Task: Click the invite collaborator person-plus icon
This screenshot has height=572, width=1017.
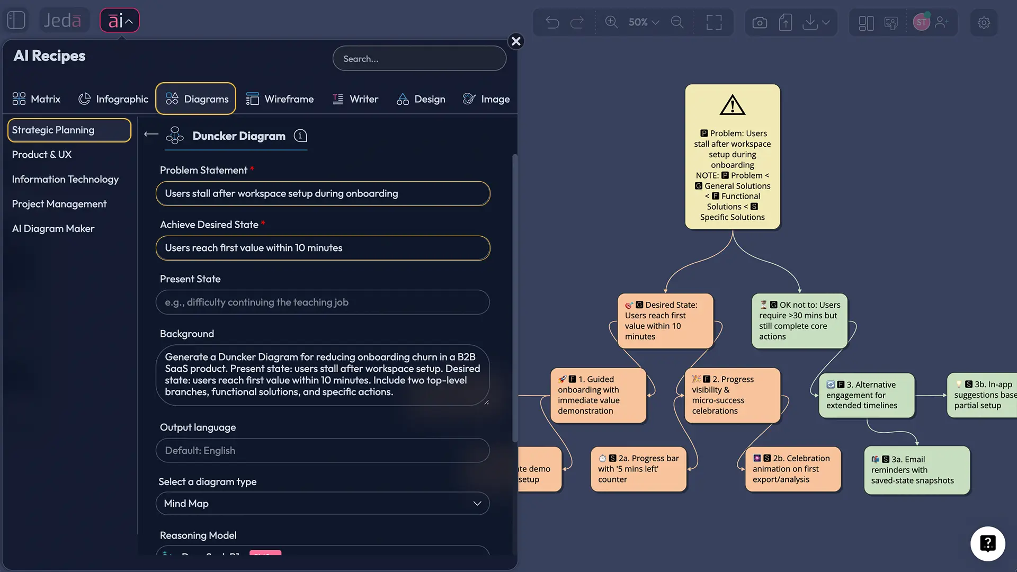Action: pos(942,22)
